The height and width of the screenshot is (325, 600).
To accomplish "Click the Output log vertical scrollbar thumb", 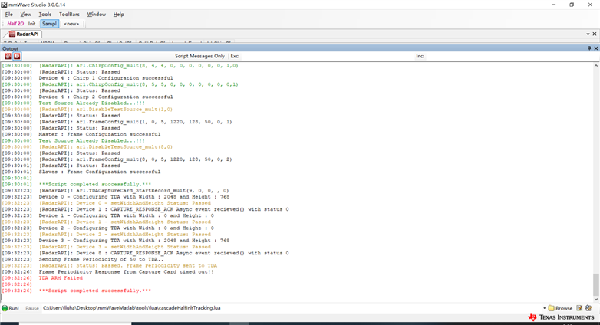I will click(x=596, y=284).
